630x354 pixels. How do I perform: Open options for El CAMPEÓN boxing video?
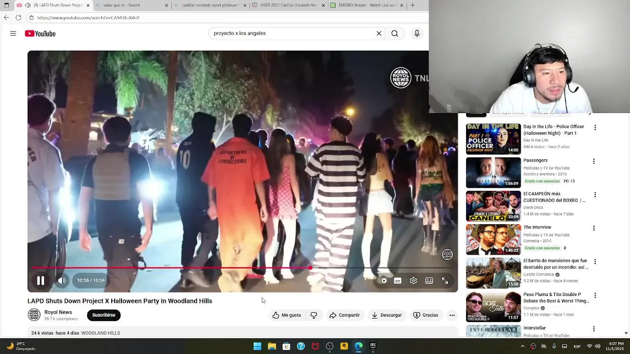point(595,195)
